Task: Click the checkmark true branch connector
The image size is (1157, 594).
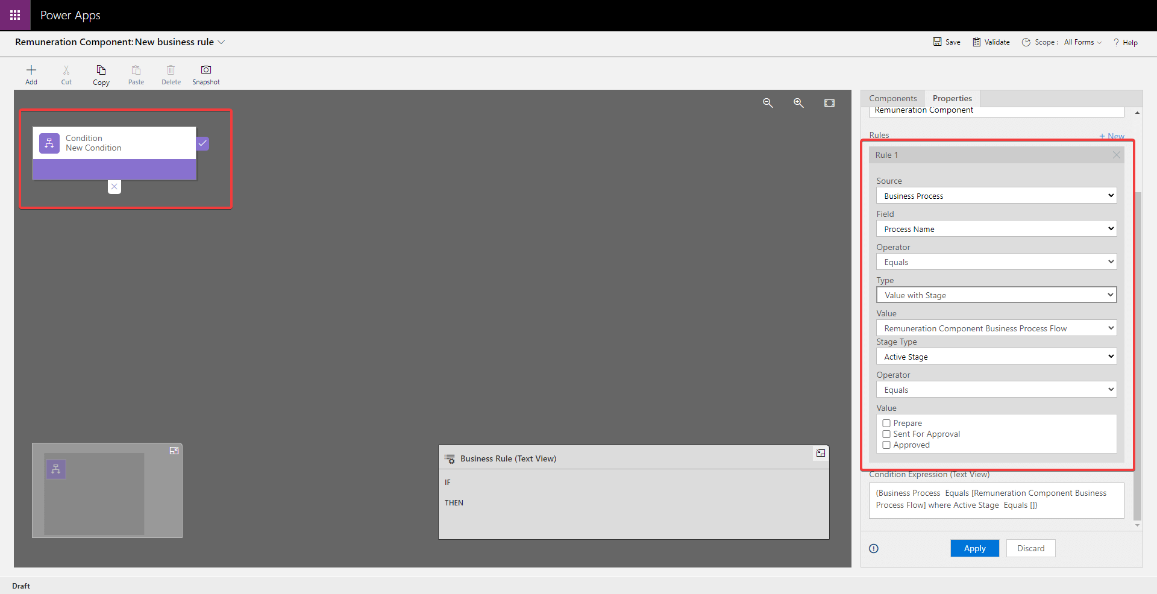Action: 203,143
